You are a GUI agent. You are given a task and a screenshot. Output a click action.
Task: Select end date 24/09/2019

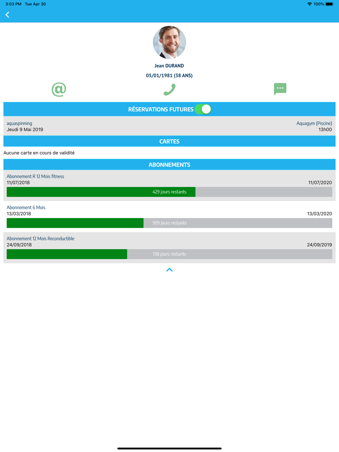pos(319,245)
